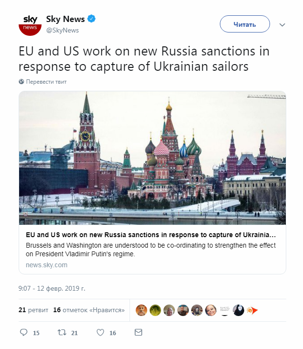303x349 pixels.
Task: Click the tweet timestamp 9:07 - 12 февр. 2019
Action: coord(52,288)
